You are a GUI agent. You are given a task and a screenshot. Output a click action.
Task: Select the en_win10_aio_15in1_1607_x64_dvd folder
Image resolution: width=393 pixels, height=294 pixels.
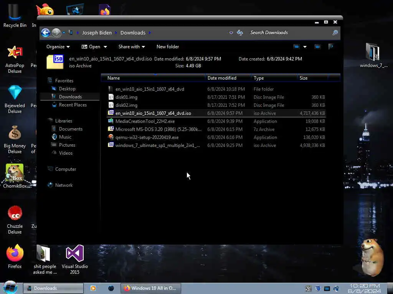[216, 89]
